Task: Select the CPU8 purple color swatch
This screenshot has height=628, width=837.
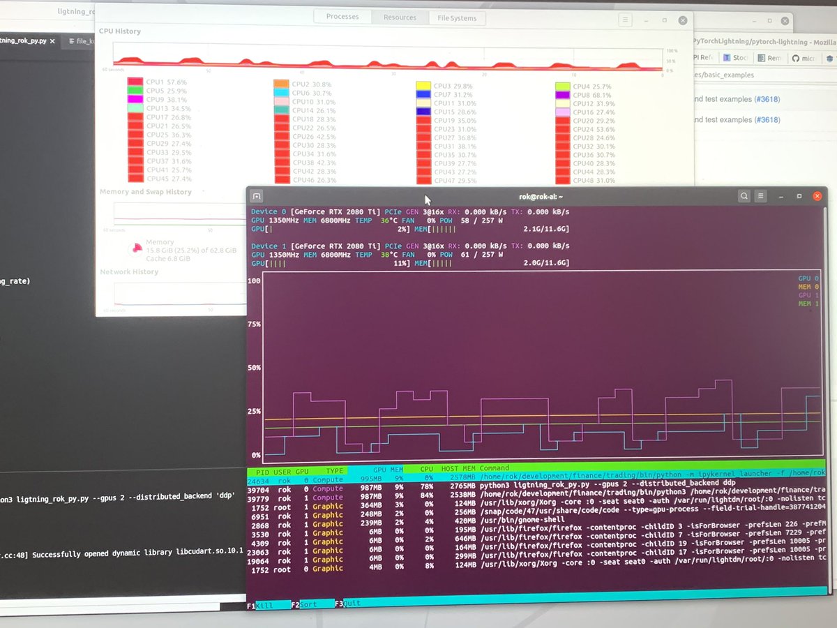Action: pyautogui.click(x=563, y=95)
